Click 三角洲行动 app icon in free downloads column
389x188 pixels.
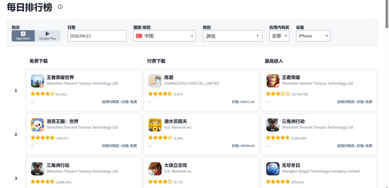[x=37, y=169]
